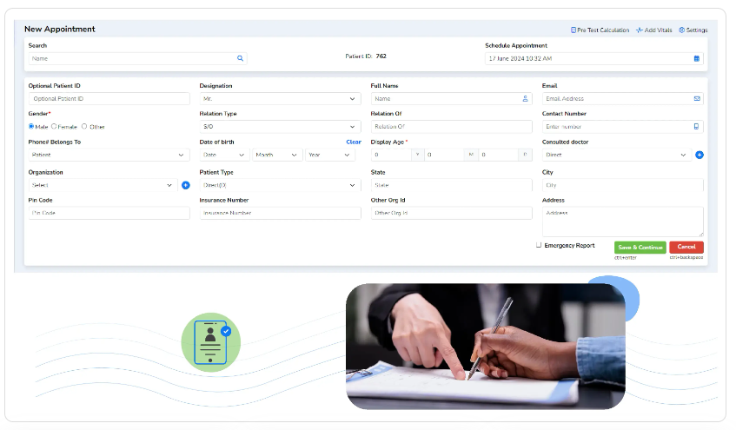Open Add Vitals from the top bar

pos(653,30)
